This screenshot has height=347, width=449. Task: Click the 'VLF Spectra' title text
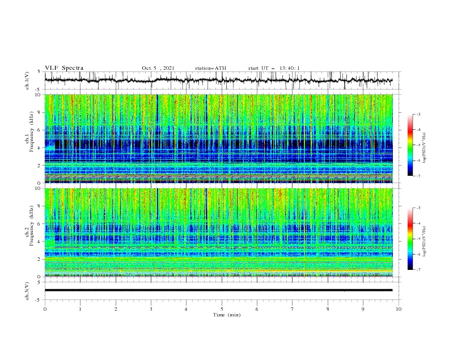[64, 68]
